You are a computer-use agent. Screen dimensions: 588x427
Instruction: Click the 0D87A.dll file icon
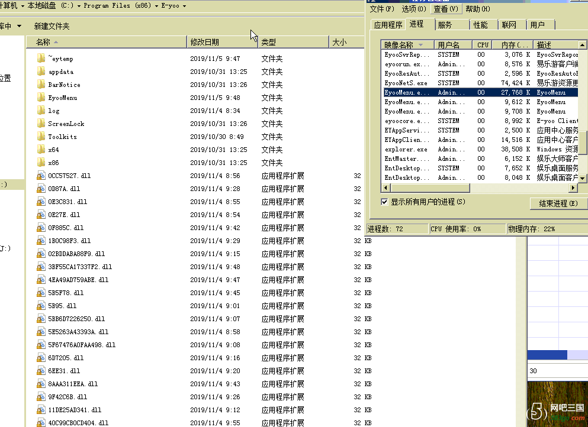tap(41, 189)
